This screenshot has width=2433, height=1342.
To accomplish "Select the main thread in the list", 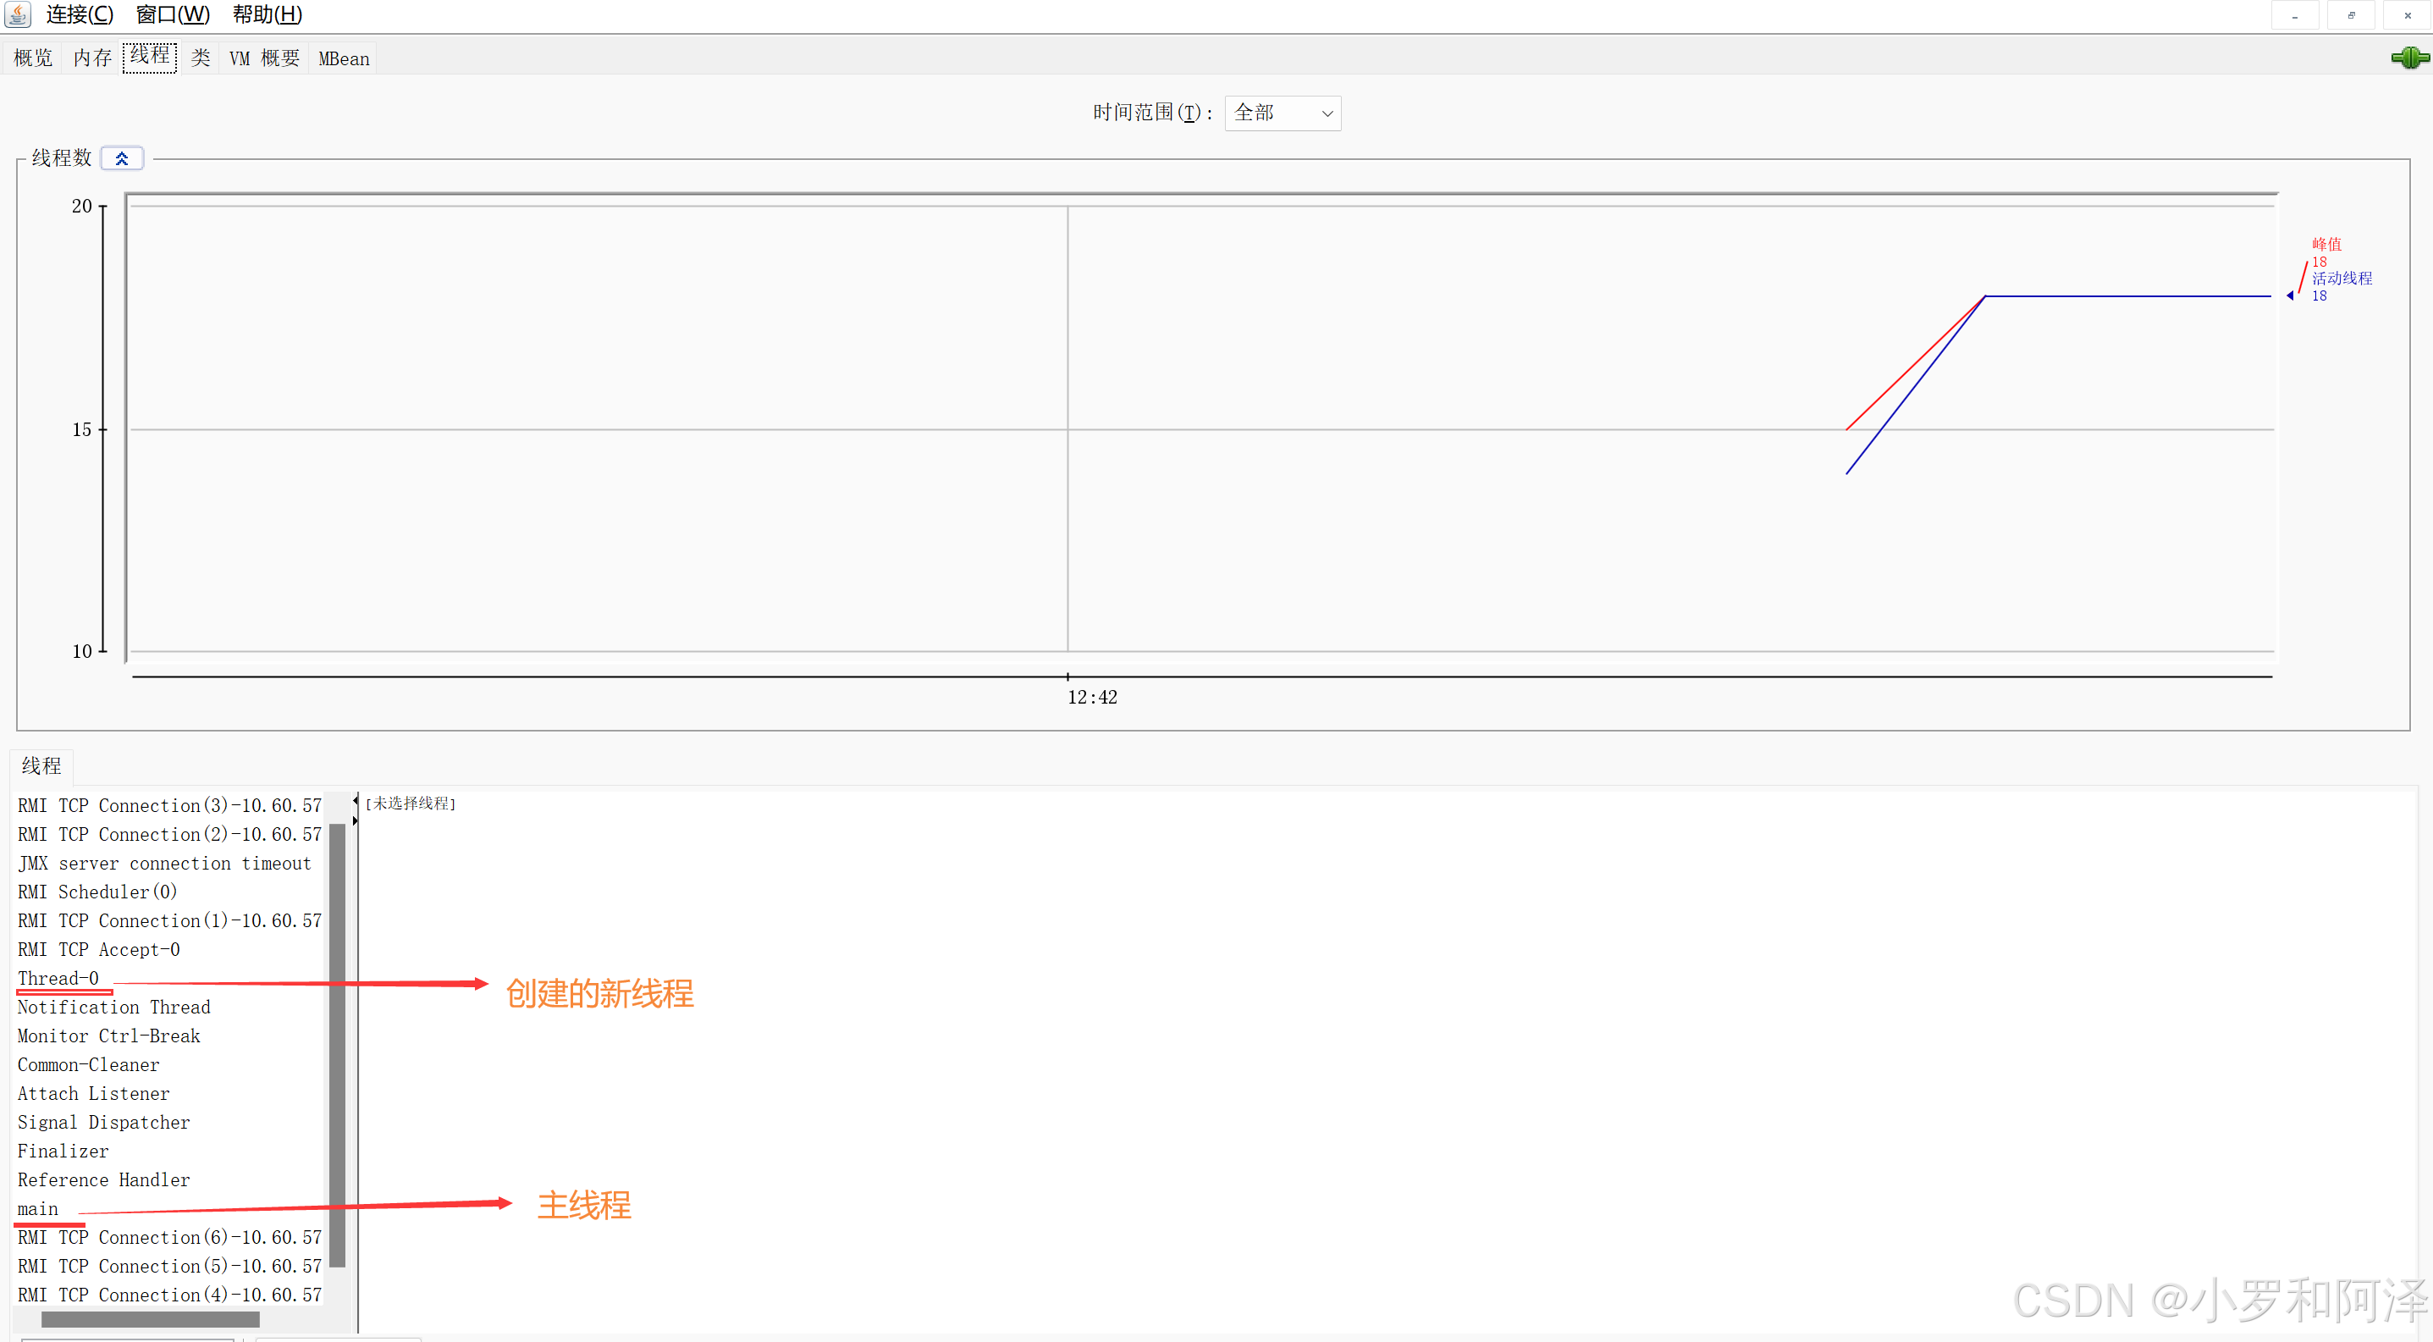I will point(38,1209).
